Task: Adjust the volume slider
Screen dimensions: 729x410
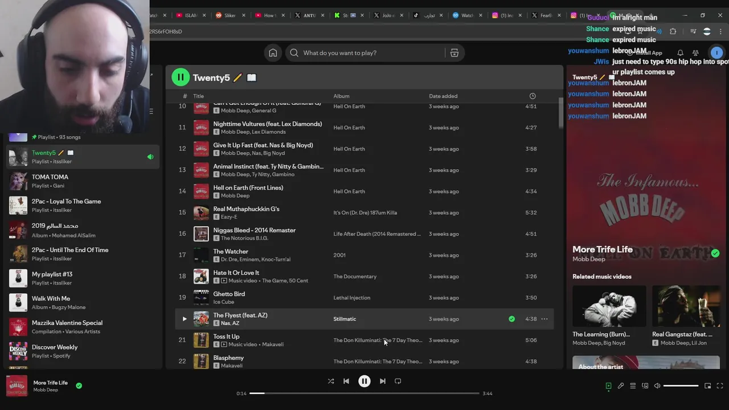Action: point(681,386)
